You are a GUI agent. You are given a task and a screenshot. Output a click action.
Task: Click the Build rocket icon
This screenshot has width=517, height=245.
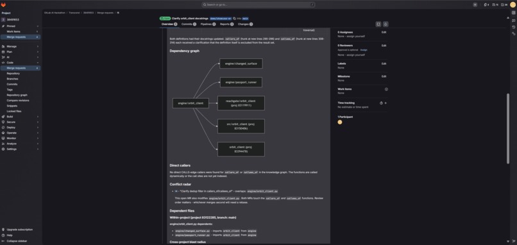coord(3,117)
